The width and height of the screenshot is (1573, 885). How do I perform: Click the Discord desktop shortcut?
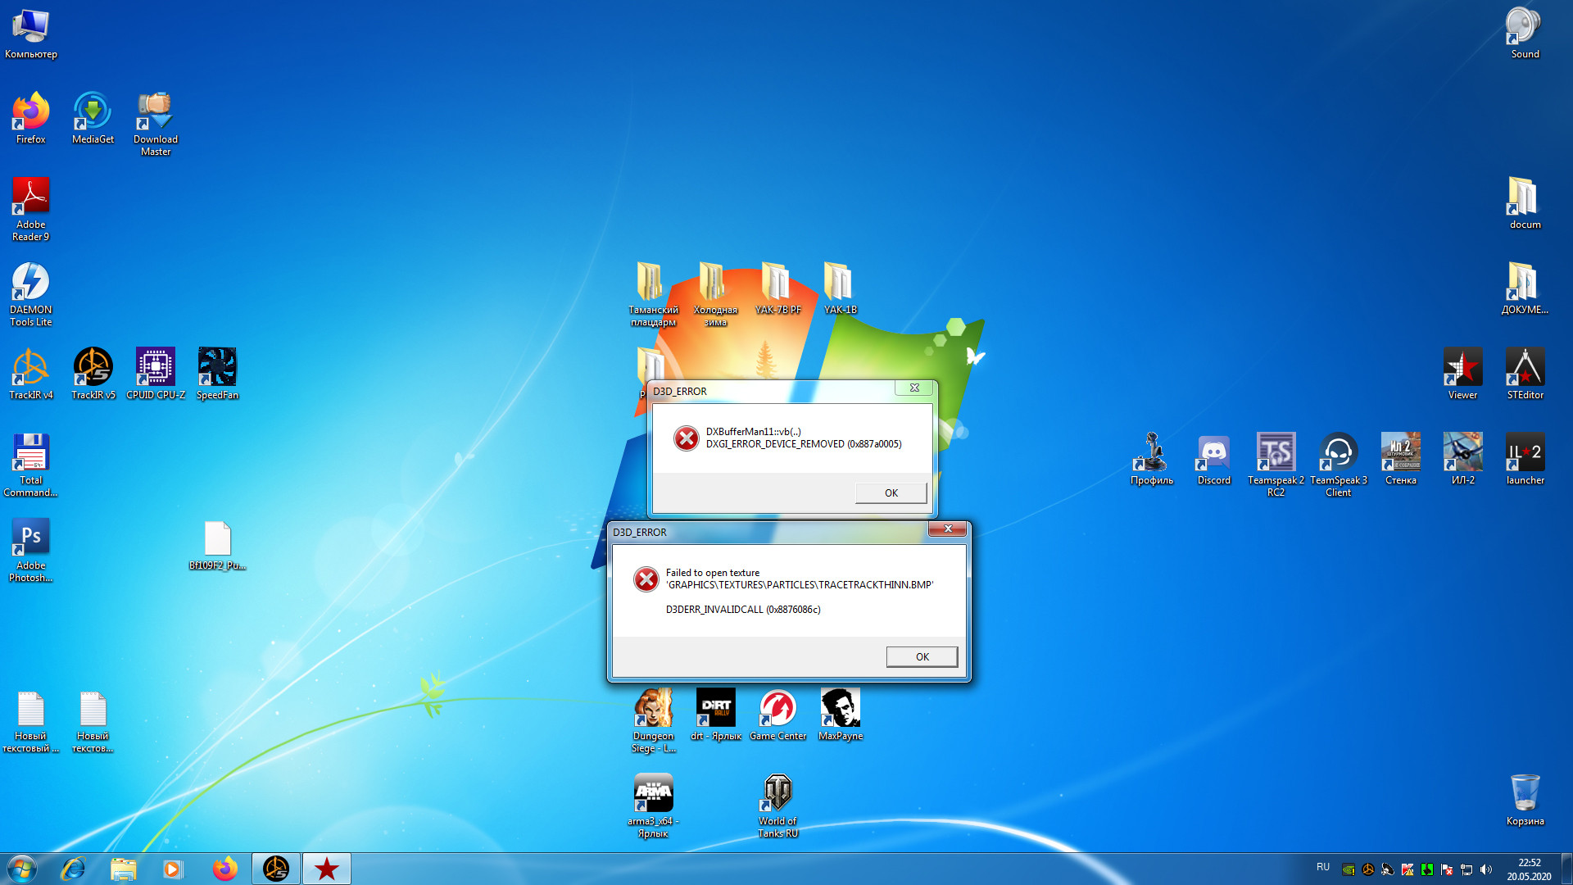click(1213, 459)
